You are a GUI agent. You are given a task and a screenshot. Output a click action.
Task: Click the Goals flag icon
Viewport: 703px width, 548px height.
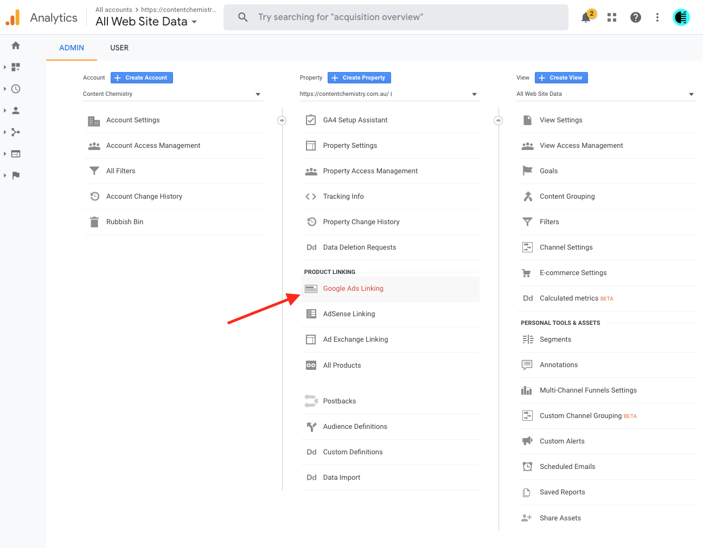527,171
